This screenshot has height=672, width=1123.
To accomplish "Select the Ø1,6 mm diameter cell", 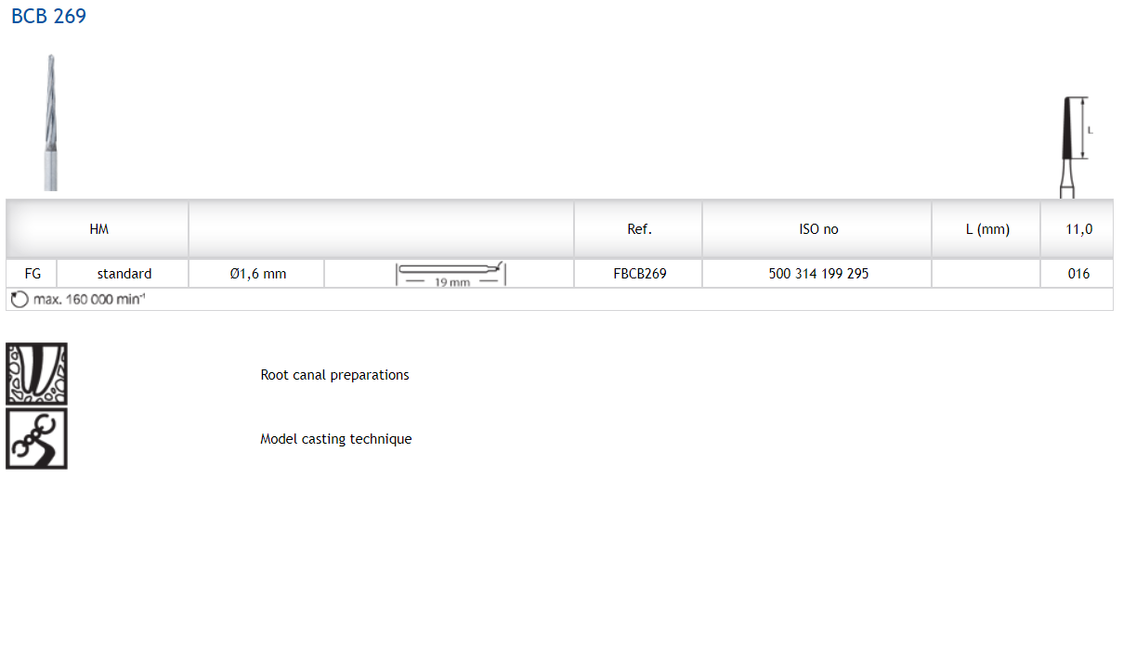I will [257, 274].
